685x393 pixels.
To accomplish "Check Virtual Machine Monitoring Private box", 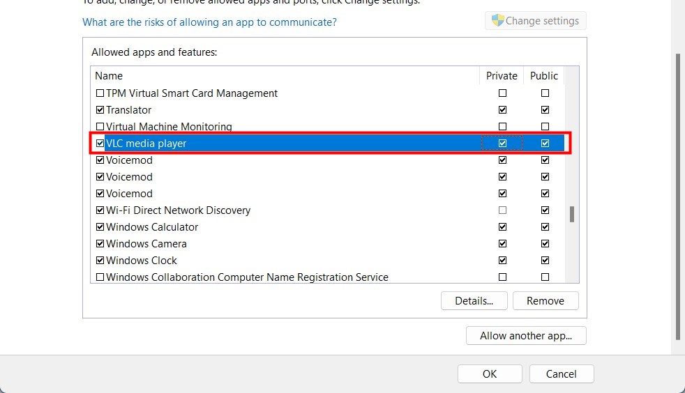I will 502,127.
